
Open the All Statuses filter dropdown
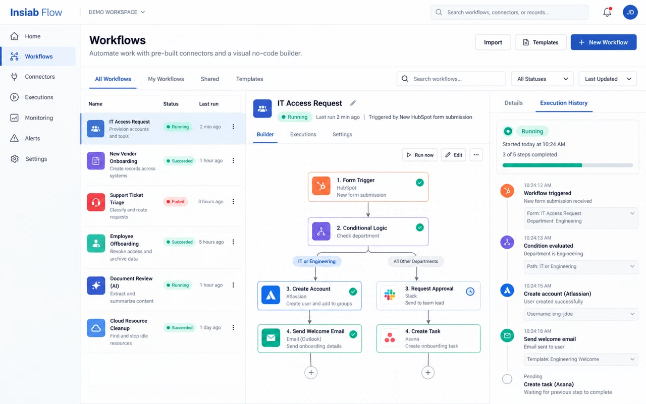coord(542,79)
